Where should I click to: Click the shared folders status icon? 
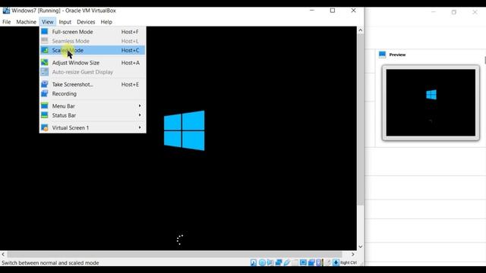click(295, 262)
